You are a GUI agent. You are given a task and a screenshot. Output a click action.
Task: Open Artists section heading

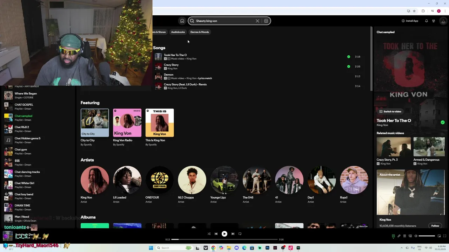coord(87,160)
